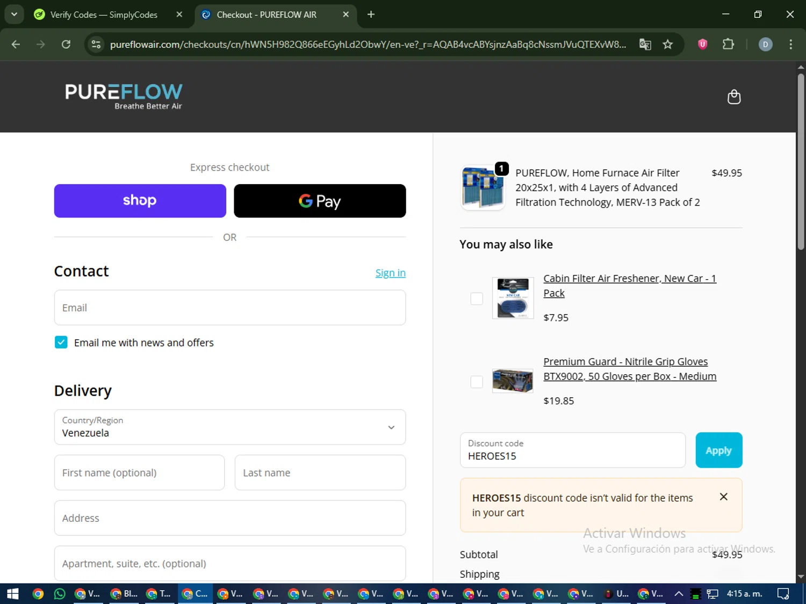Pay with Google Pay button
Viewport: 806px width, 604px height.
[320, 201]
